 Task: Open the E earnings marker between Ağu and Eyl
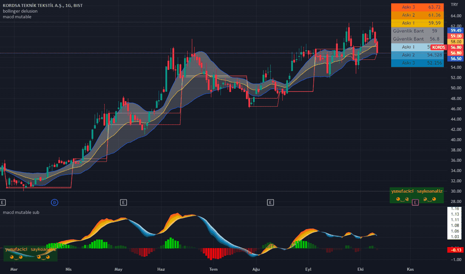(270, 202)
